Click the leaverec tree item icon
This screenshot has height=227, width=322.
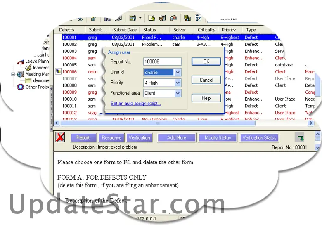point(28,68)
